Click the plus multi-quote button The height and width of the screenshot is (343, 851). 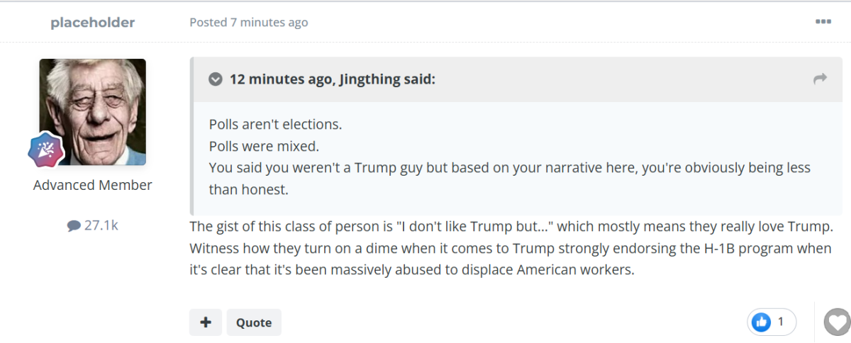[x=206, y=322]
